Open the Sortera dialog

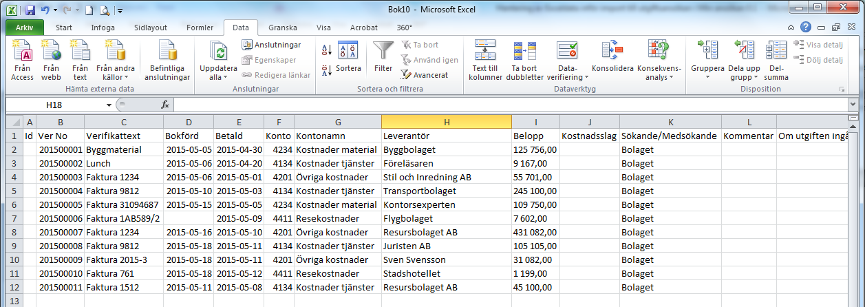click(x=349, y=56)
